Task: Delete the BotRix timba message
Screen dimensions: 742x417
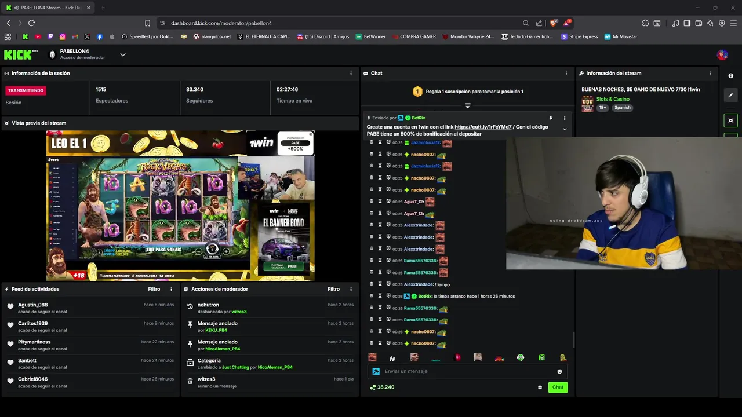Action: tap(372, 296)
